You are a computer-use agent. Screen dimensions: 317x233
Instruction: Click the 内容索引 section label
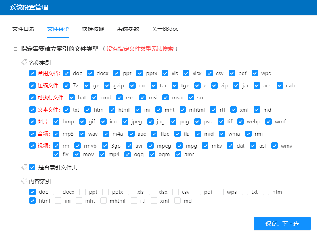pos(40,181)
